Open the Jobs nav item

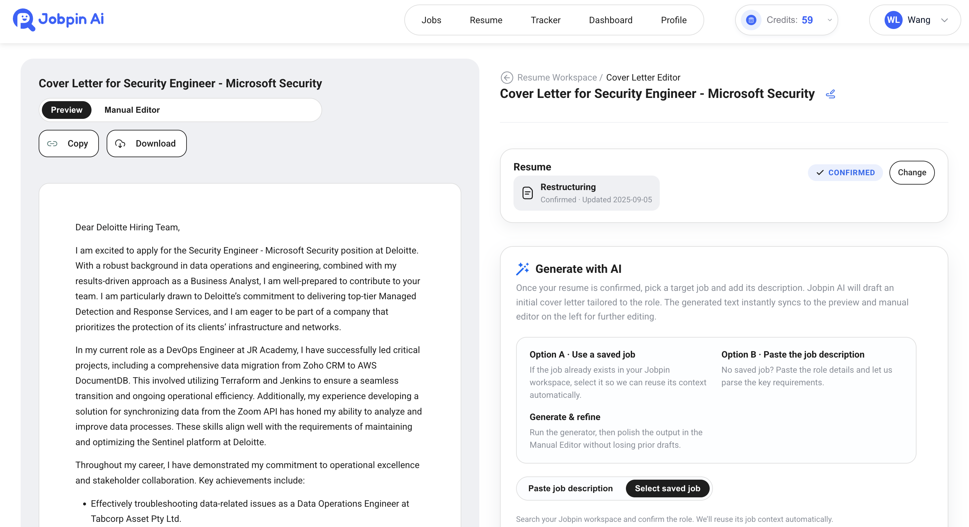431,20
